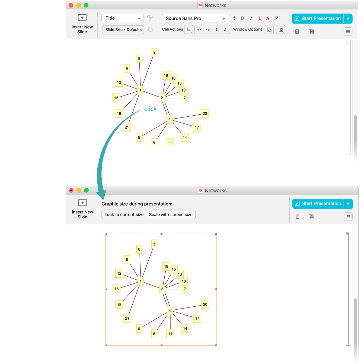Click node 1 in the top graph
The width and height of the screenshot is (364, 364).
tap(140, 90)
